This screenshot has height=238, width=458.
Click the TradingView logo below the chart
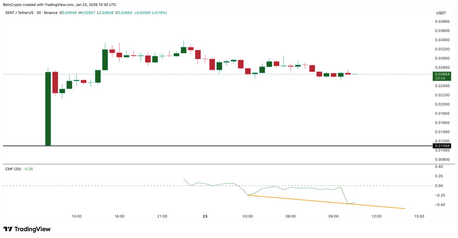(27, 229)
